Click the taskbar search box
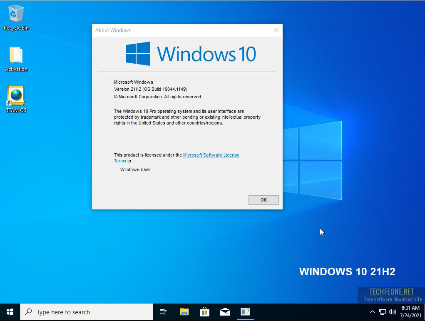Viewport: 425px width, 321px height. (87, 312)
